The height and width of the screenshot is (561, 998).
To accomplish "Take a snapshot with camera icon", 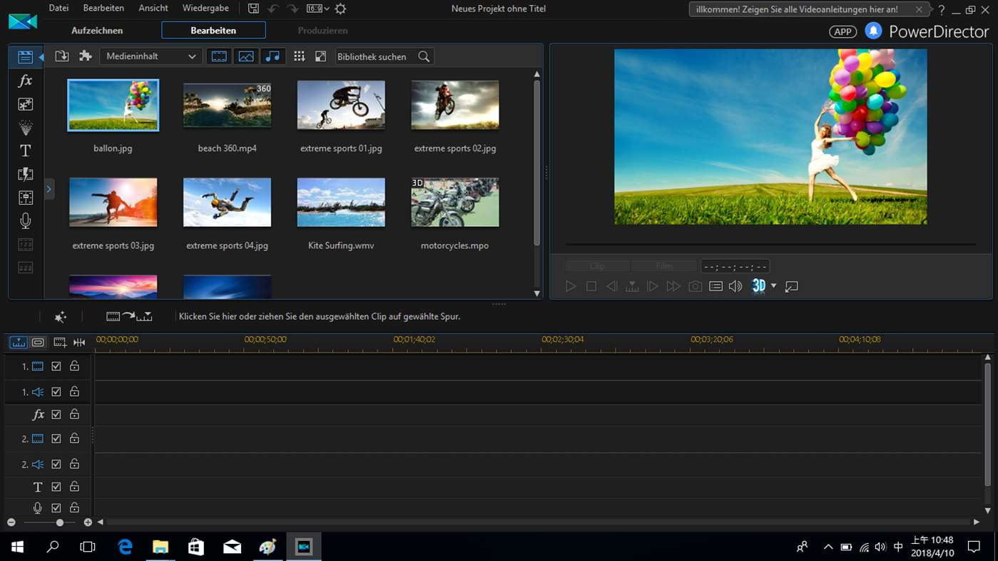I will coord(695,286).
